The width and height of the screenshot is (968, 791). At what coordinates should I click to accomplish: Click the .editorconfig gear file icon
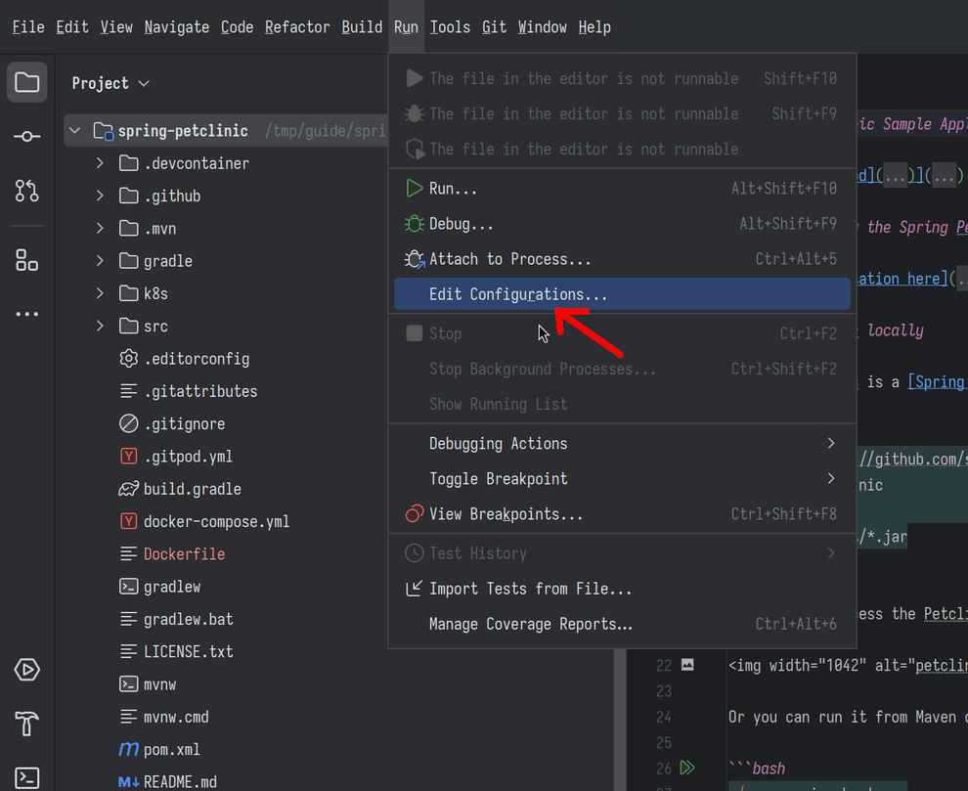(x=128, y=359)
